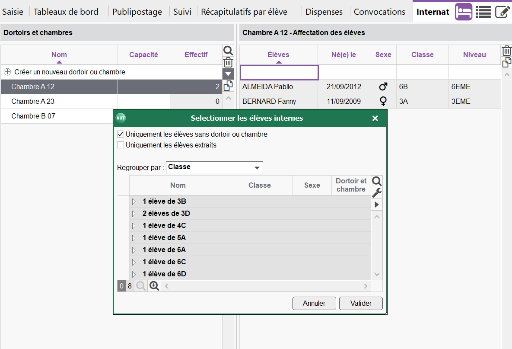This screenshot has height=349, width=512.
Task: Select ALMEIDA Pabllo student row
Action: click(370, 86)
